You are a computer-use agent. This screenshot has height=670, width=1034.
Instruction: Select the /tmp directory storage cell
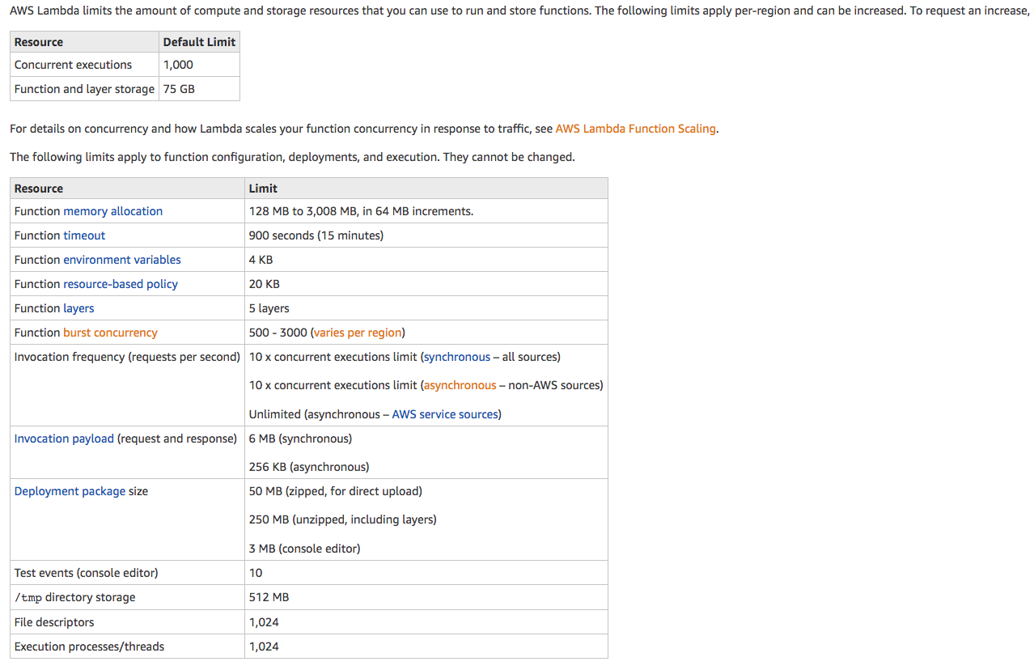coord(127,597)
